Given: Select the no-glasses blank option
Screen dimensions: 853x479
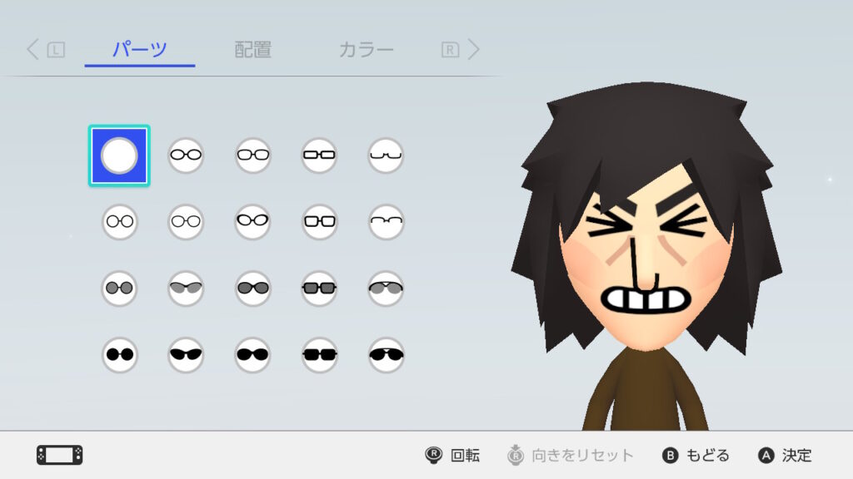Looking at the screenshot, I should (119, 156).
